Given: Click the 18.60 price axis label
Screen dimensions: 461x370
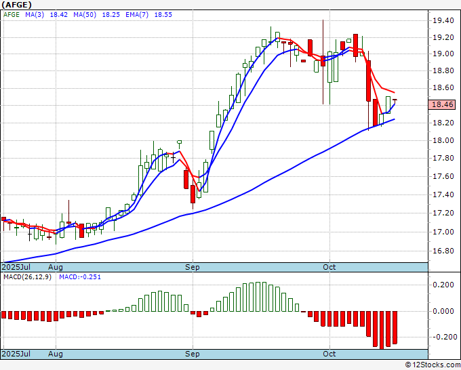Looking at the screenshot, I should pos(443,88).
